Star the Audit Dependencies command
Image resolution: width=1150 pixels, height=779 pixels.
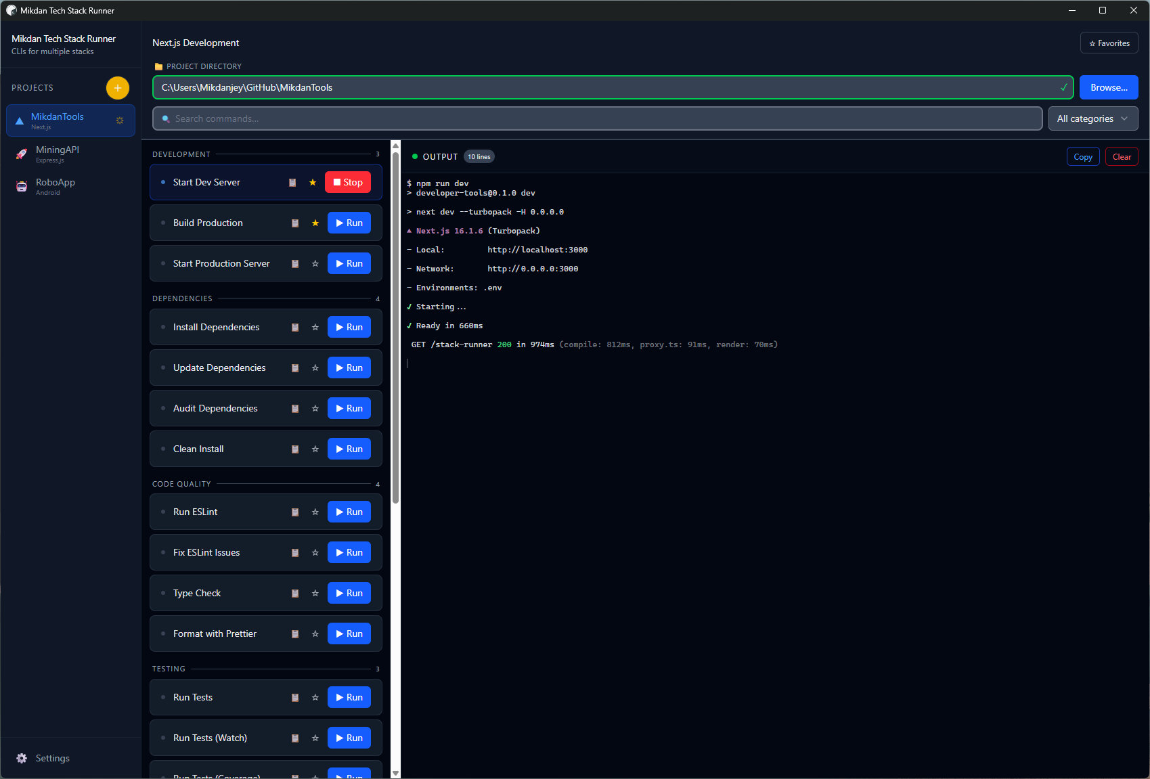pyautogui.click(x=315, y=409)
